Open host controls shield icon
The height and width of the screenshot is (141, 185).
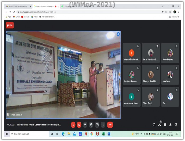coord(176,125)
